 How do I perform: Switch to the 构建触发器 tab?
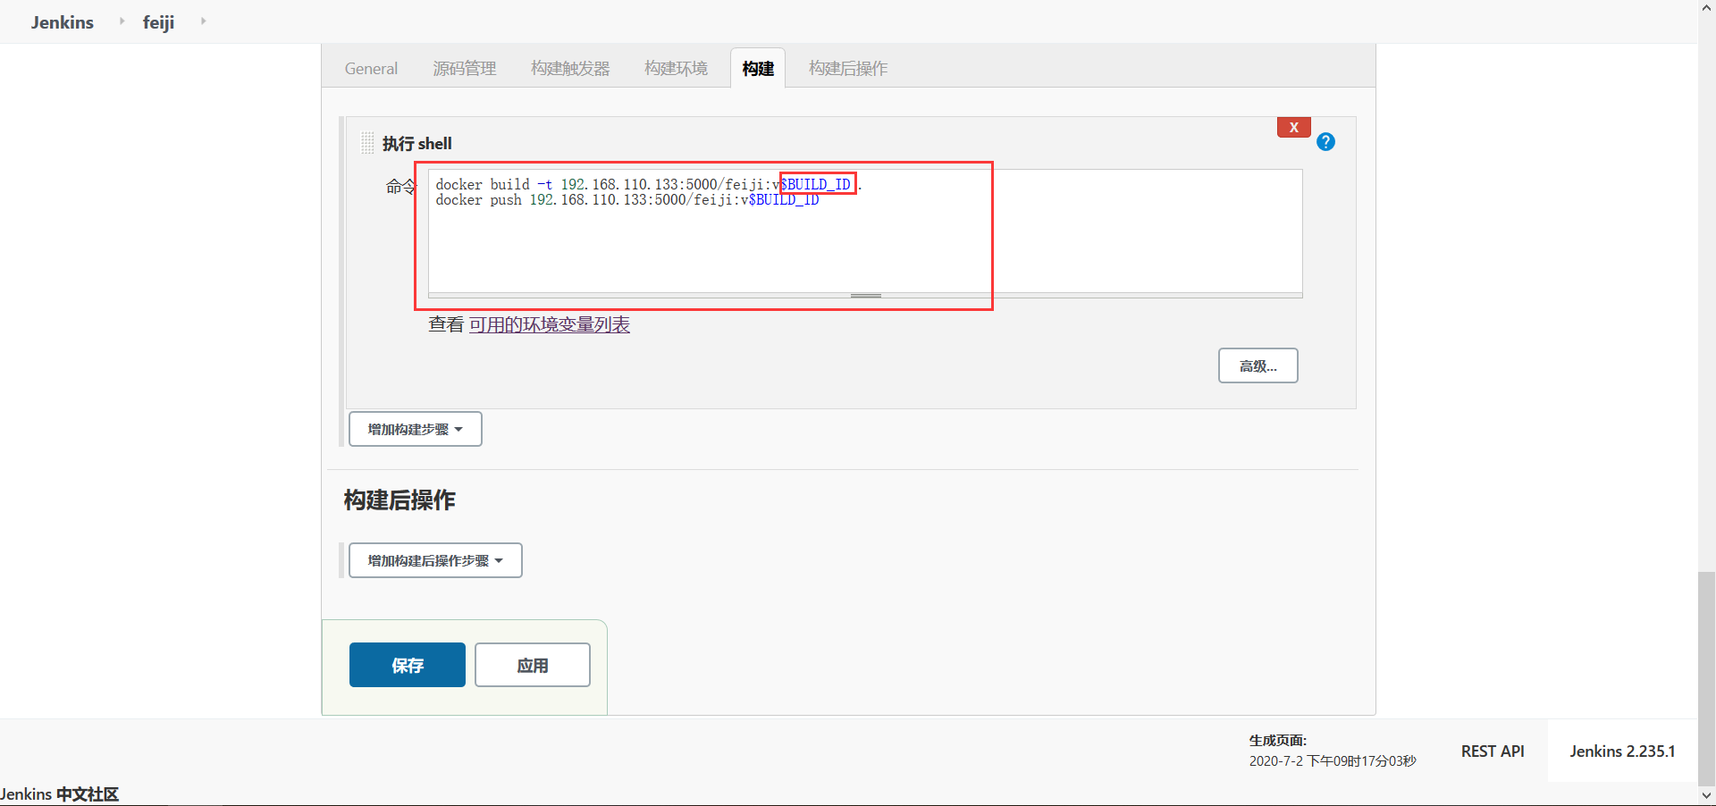[x=570, y=69]
